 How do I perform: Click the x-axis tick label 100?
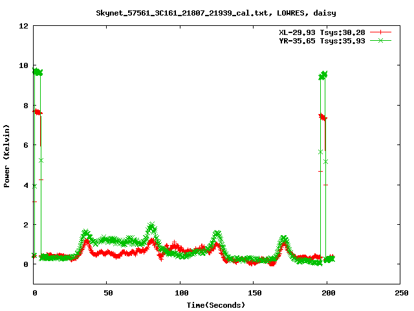[x=181, y=293]
